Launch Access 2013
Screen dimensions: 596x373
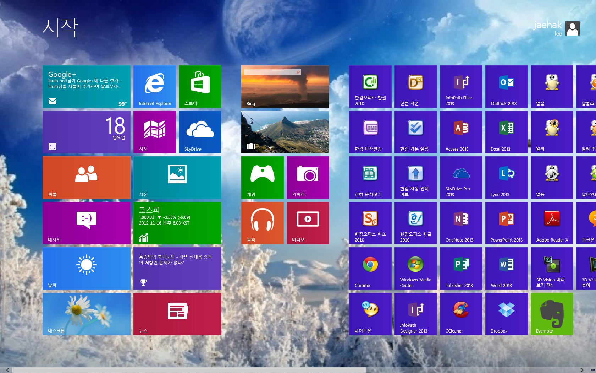pyautogui.click(x=461, y=132)
